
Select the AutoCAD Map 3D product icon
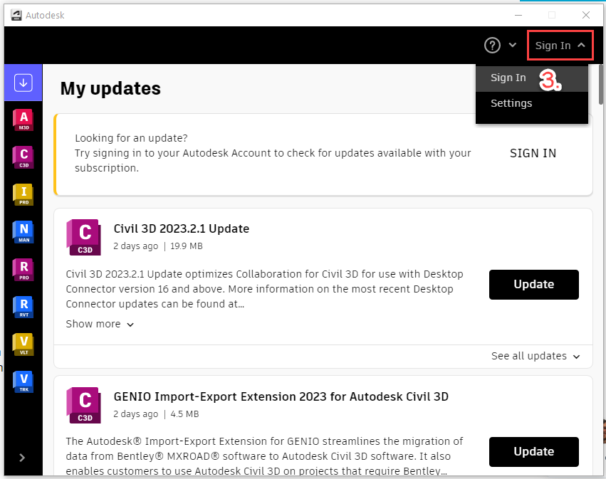[x=23, y=120]
